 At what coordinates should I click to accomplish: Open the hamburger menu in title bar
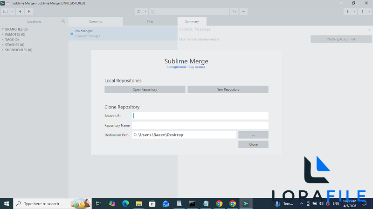(8, 3)
